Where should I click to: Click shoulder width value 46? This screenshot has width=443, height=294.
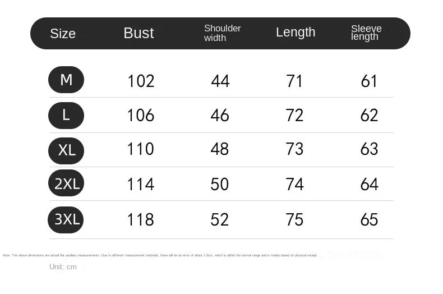(220, 116)
